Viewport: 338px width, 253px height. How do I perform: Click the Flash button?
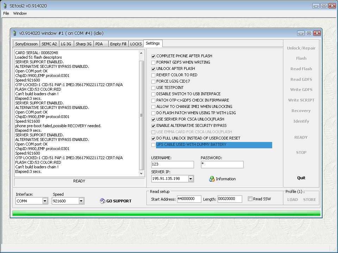[x=301, y=59]
